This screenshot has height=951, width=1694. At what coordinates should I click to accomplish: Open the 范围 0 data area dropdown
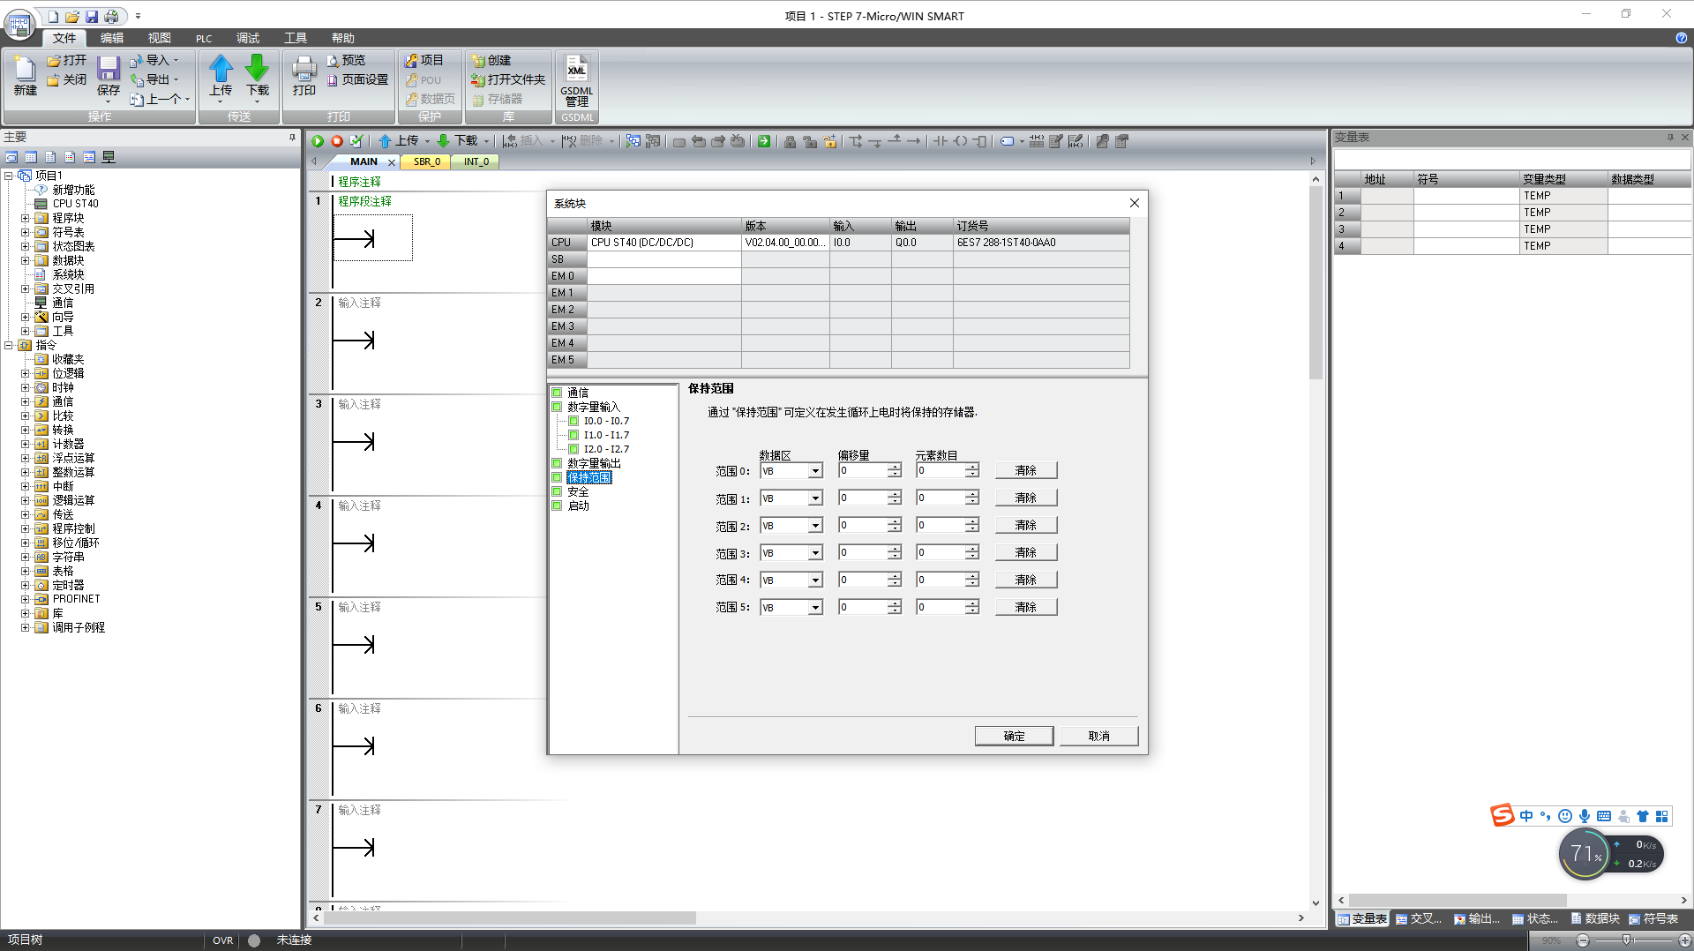[815, 471]
